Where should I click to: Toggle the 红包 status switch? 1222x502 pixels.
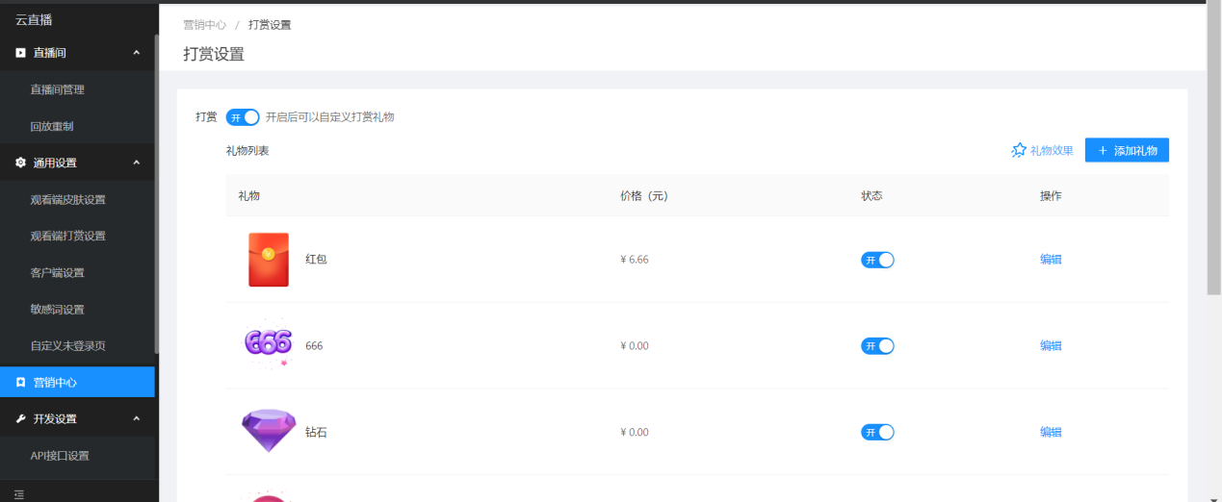877,260
